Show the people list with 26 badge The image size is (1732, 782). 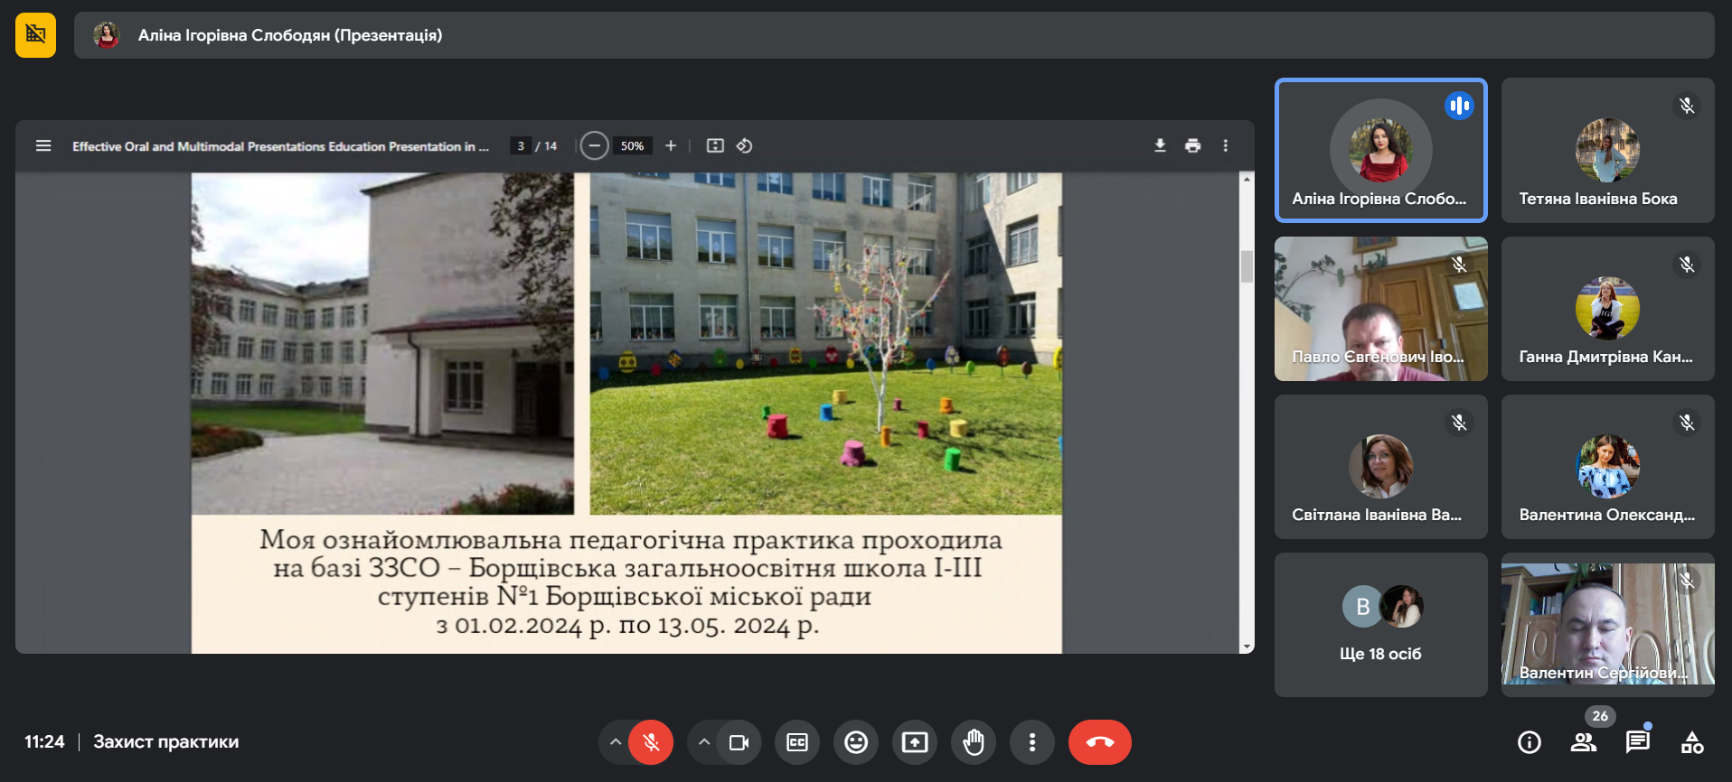pos(1584,742)
